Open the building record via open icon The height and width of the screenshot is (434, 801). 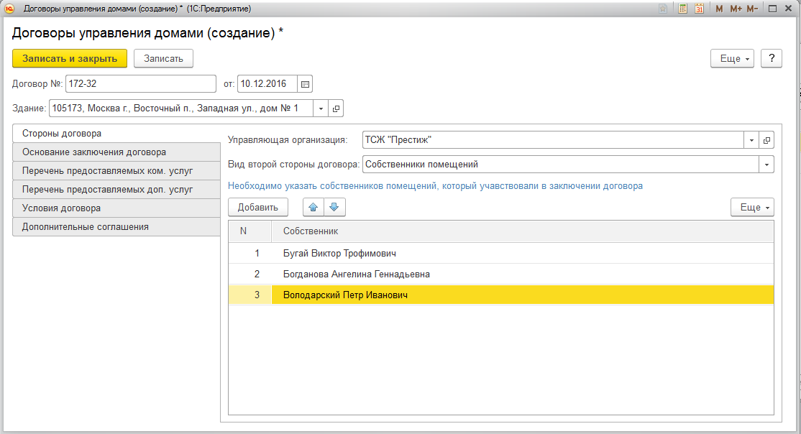click(336, 108)
